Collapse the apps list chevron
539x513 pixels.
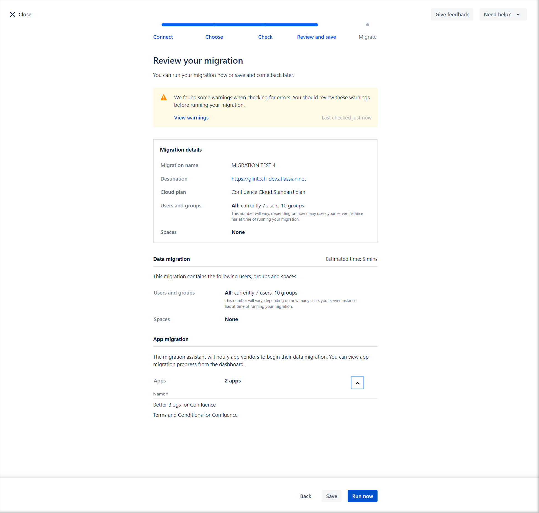(357, 383)
